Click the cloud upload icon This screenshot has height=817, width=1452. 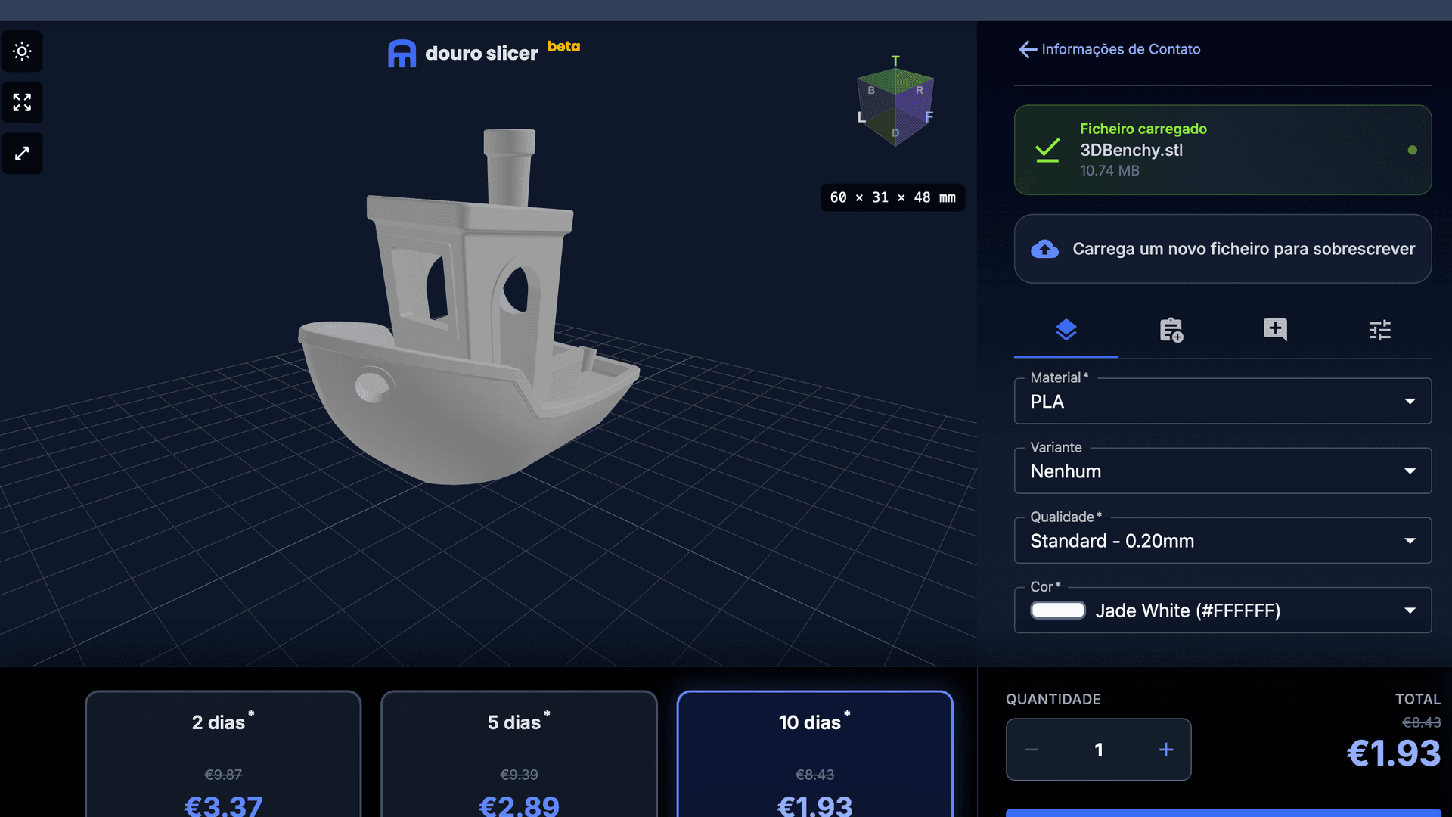(x=1044, y=249)
